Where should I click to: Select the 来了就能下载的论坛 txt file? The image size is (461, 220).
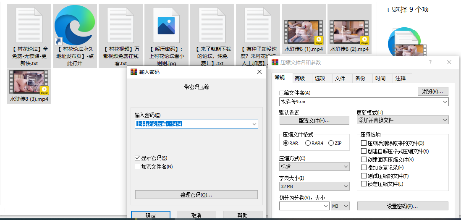pos(212,25)
